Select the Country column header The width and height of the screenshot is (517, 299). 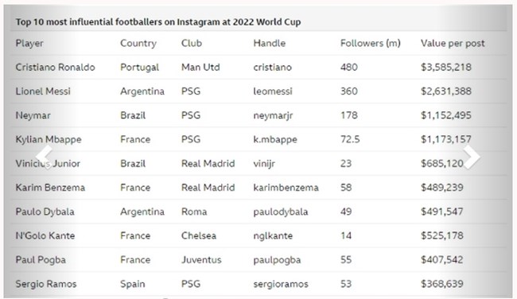click(138, 43)
